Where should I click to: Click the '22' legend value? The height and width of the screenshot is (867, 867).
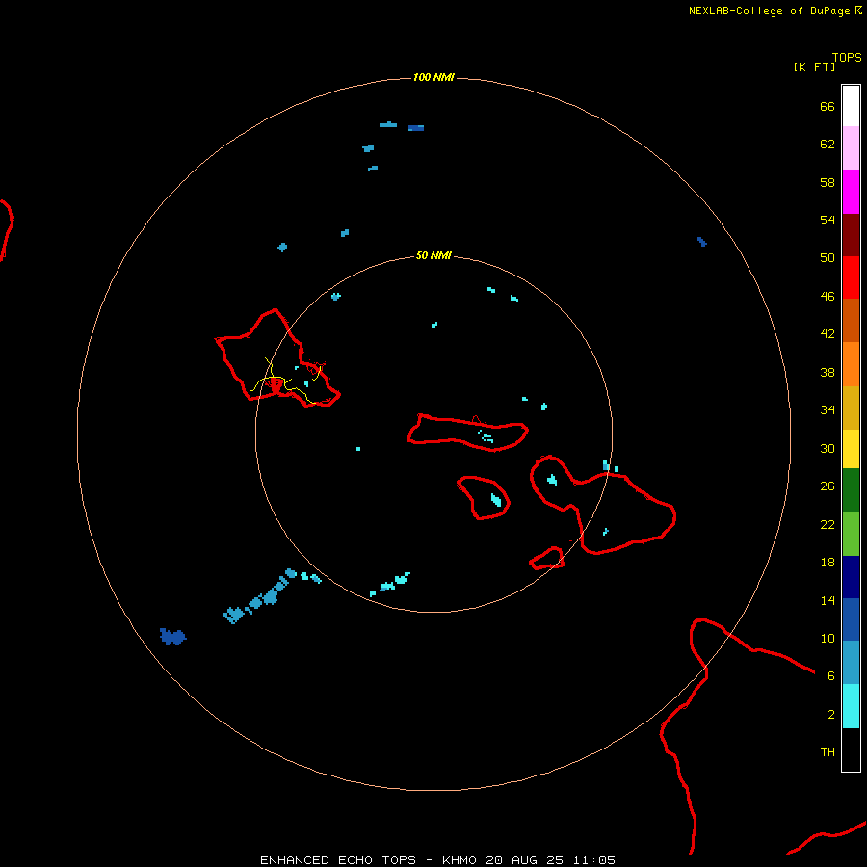(828, 524)
